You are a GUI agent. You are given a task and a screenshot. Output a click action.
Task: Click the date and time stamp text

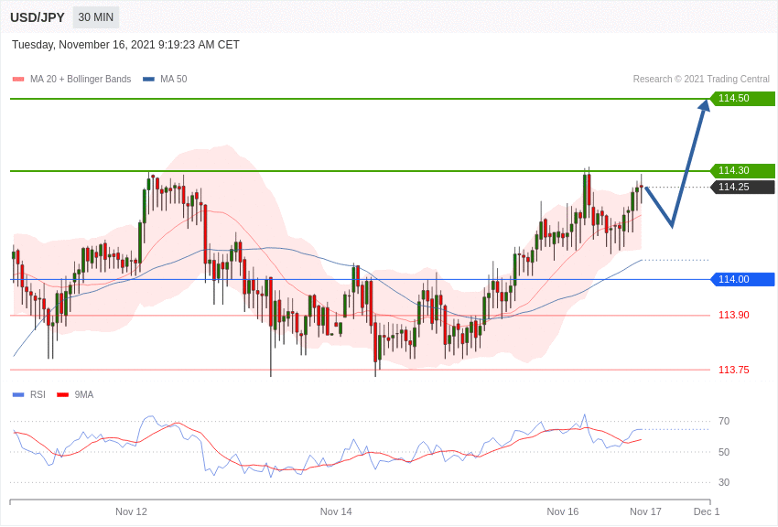pyautogui.click(x=125, y=45)
